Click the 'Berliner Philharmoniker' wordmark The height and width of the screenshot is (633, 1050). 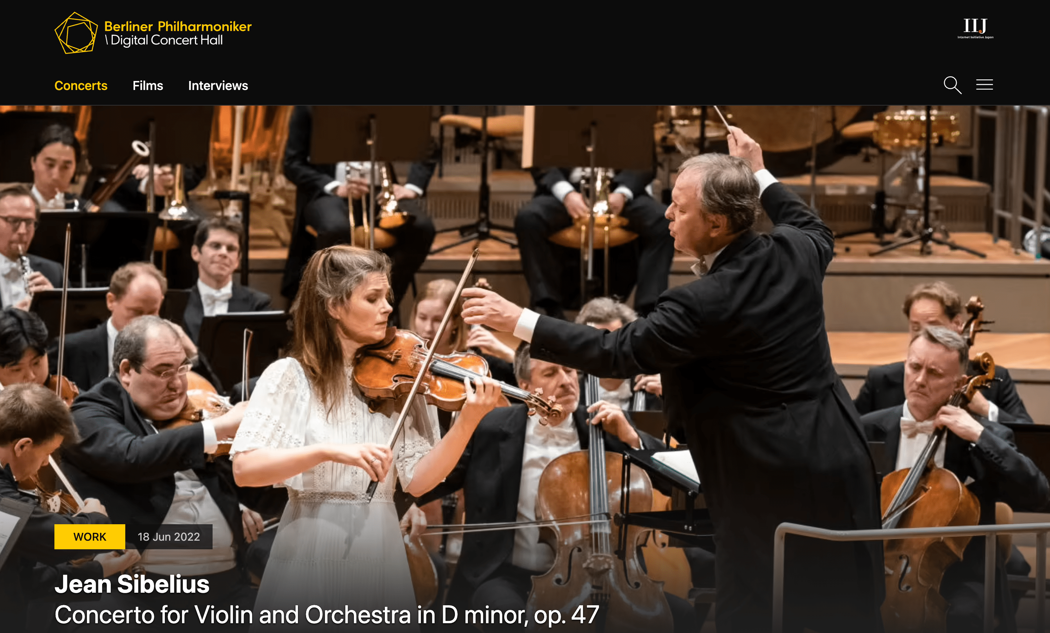click(178, 27)
